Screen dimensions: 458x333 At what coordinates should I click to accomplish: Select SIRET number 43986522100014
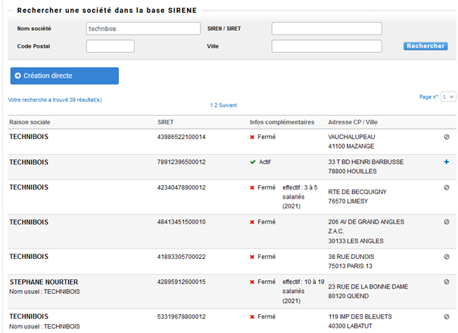pyautogui.click(x=182, y=137)
